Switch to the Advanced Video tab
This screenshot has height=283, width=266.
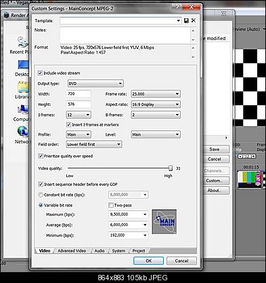tap(72, 250)
